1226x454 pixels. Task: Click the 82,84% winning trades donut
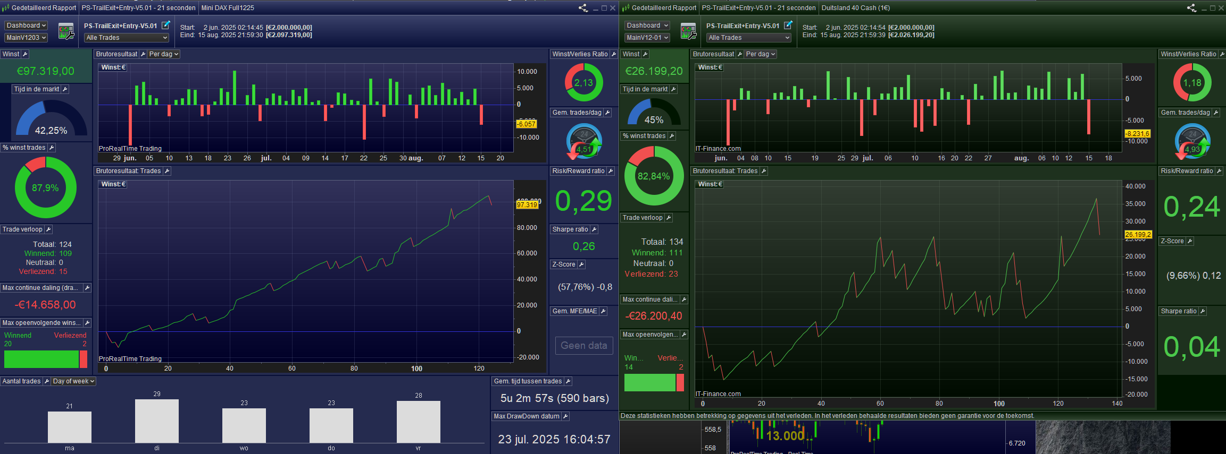[x=654, y=176]
